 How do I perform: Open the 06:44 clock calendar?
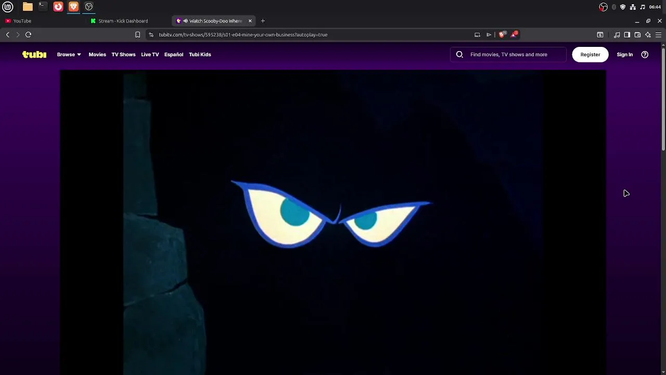pos(655,7)
